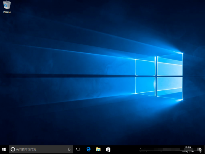Viewport: 206px width, 154px height.
Task: Open the Windows Start menu
Action: (4, 149)
